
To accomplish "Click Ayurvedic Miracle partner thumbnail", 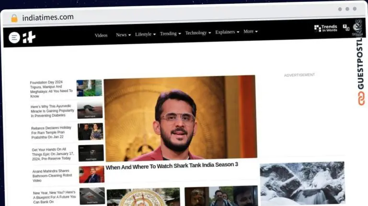I will click(x=90, y=110).
